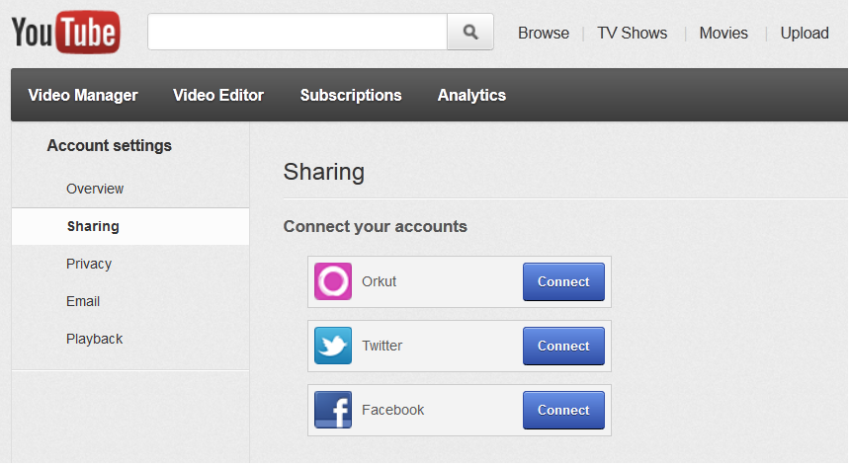Click the Upload link

coord(805,34)
